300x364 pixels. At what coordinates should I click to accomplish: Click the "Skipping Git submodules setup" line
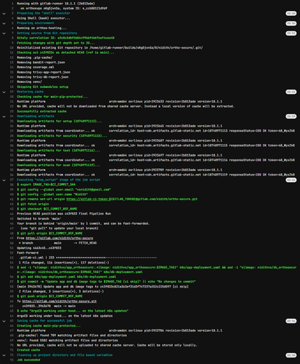pos(43,87)
